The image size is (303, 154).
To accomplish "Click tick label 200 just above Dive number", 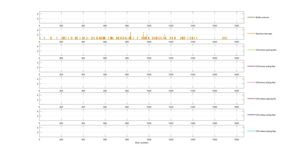I will tap(61, 139).
